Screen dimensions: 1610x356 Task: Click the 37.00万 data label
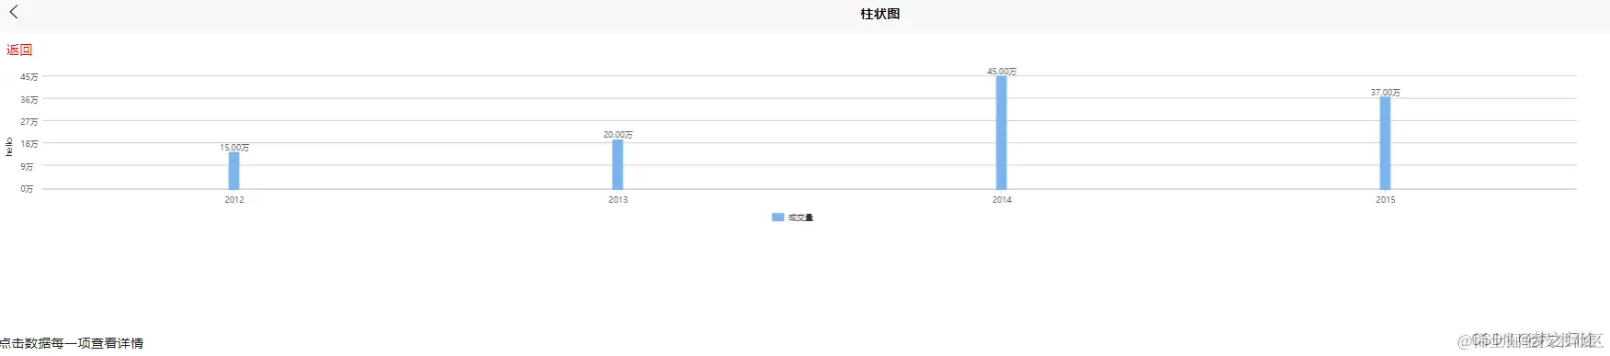pyautogui.click(x=1385, y=92)
